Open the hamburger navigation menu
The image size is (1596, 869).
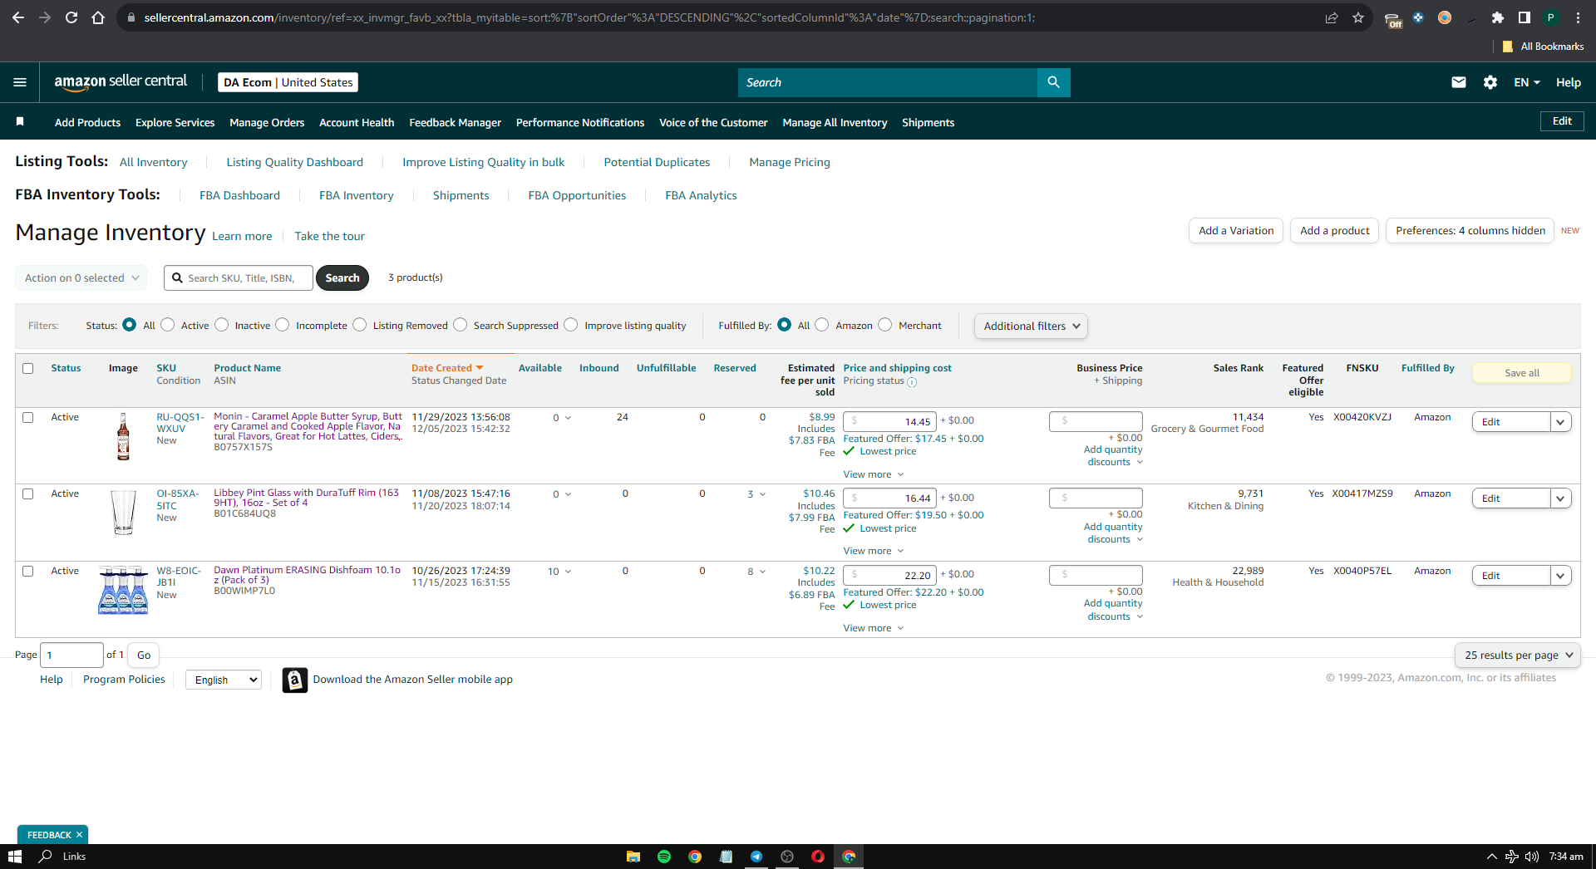(x=20, y=82)
